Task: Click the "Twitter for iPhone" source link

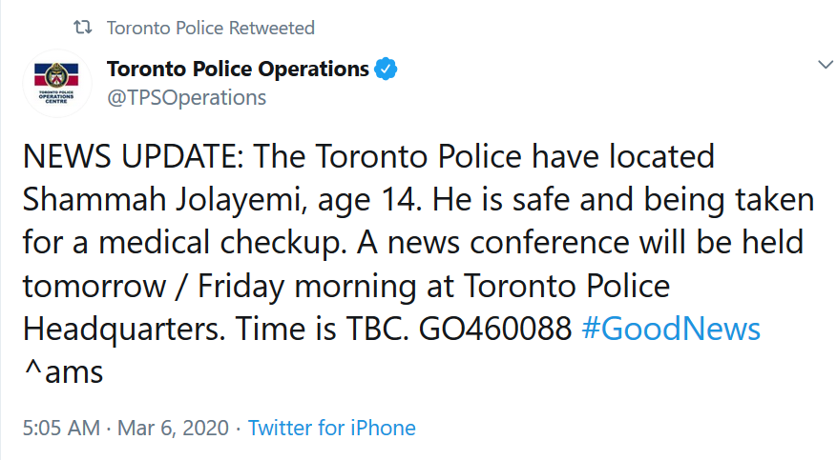Action: pyautogui.click(x=332, y=428)
